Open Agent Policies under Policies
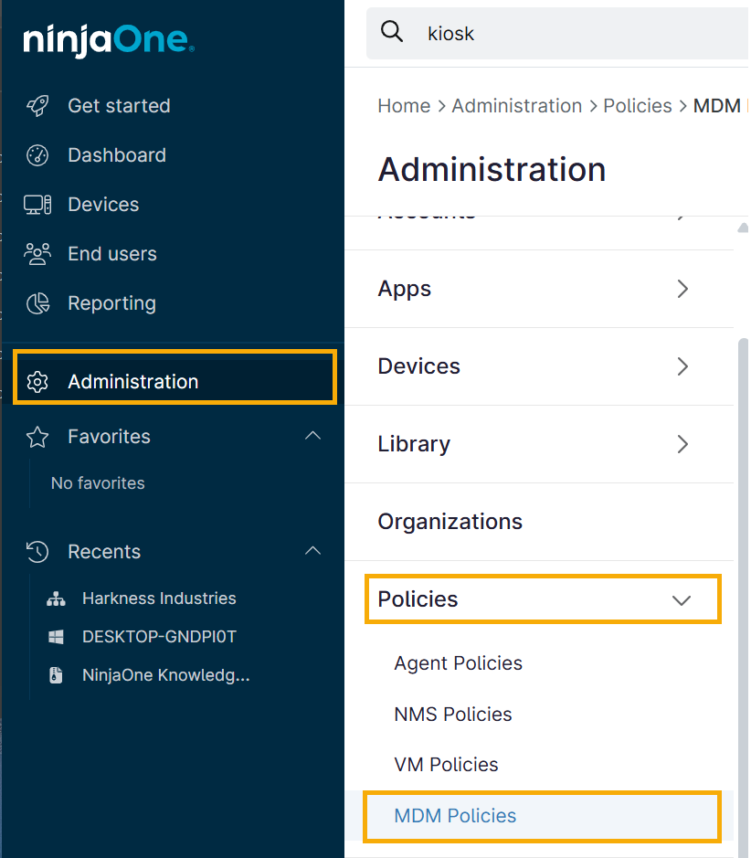The height and width of the screenshot is (858, 751). pos(458,663)
